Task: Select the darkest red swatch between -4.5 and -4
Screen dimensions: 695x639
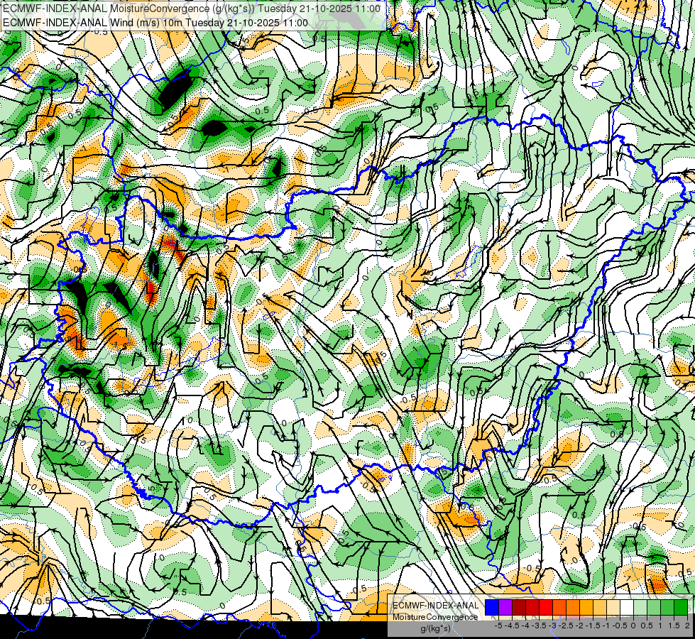Action: pyautogui.click(x=519, y=608)
